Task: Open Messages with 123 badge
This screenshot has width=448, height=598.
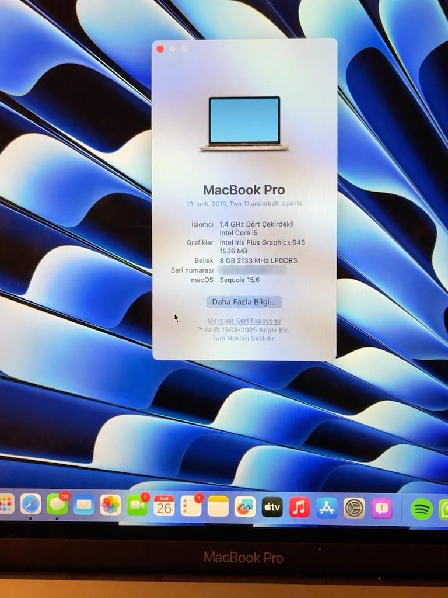Action: (x=58, y=504)
